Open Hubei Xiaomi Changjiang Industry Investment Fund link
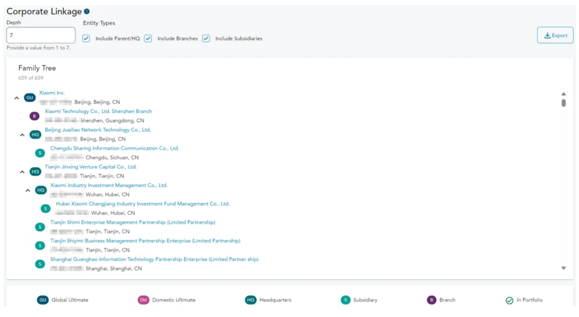Viewport: 579px width, 317px height. point(143,204)
